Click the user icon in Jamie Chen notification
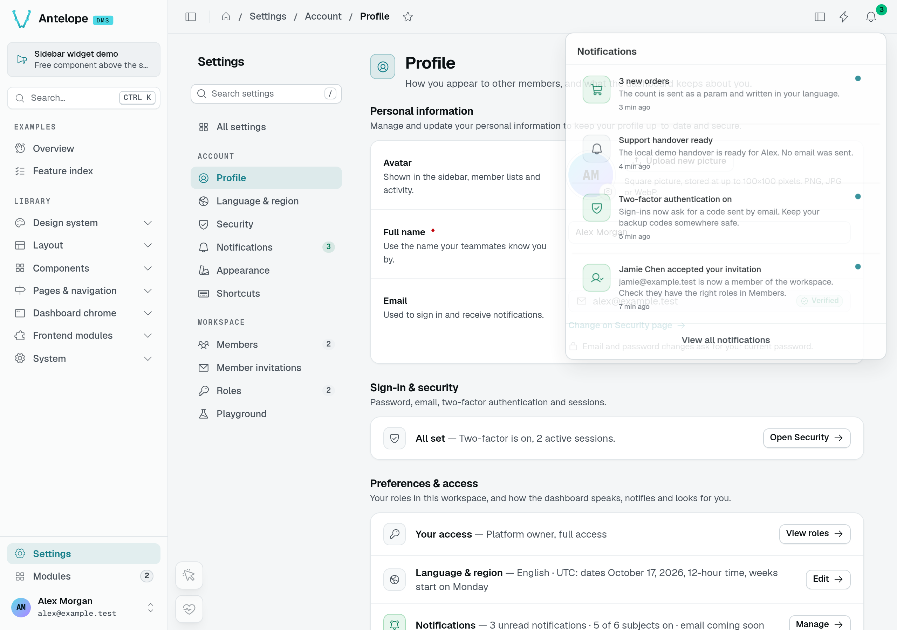Screen dimensions: 897x630 click(x=596, y=278)
